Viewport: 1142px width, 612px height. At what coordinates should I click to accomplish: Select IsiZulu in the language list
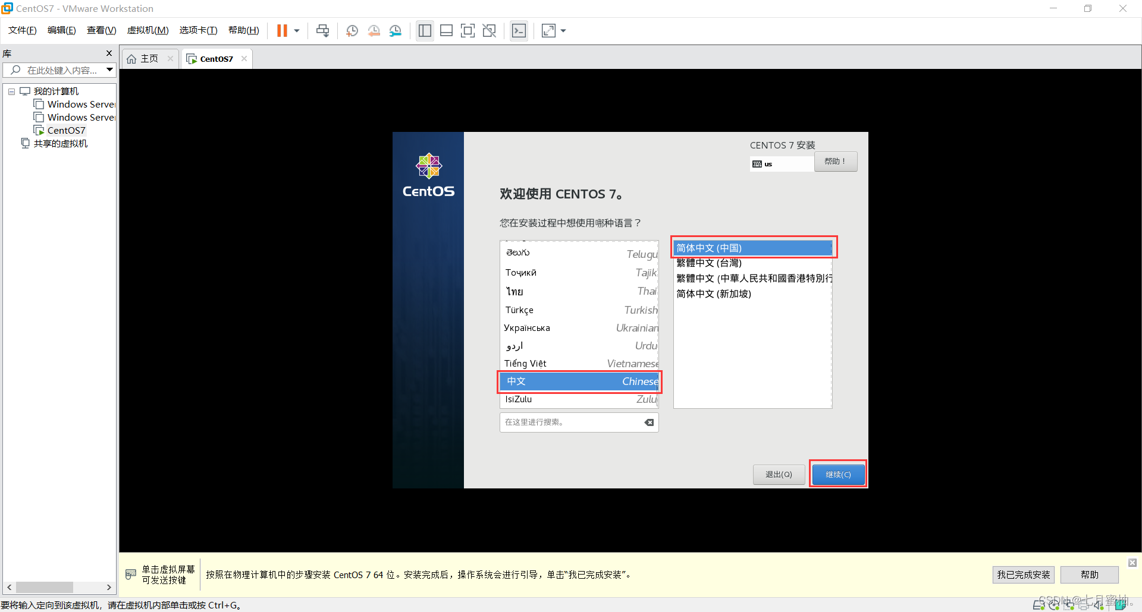[579, 399]
